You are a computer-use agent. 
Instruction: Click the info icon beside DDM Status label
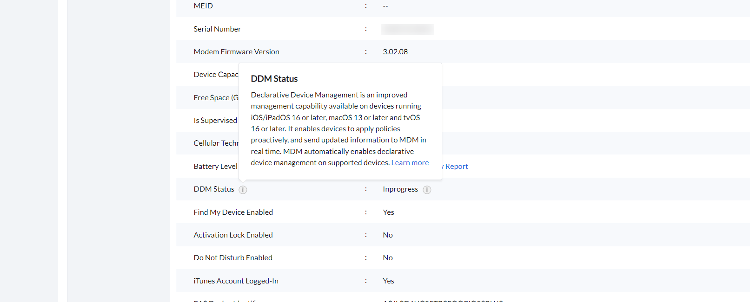(243, 190)
